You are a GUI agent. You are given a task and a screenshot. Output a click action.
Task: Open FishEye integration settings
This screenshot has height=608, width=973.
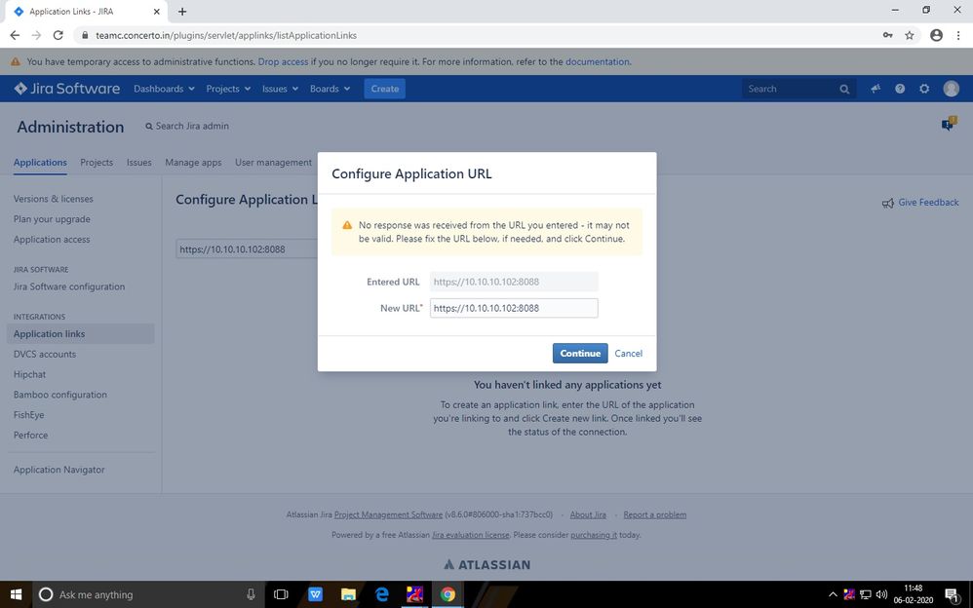(x=28, y=415)
